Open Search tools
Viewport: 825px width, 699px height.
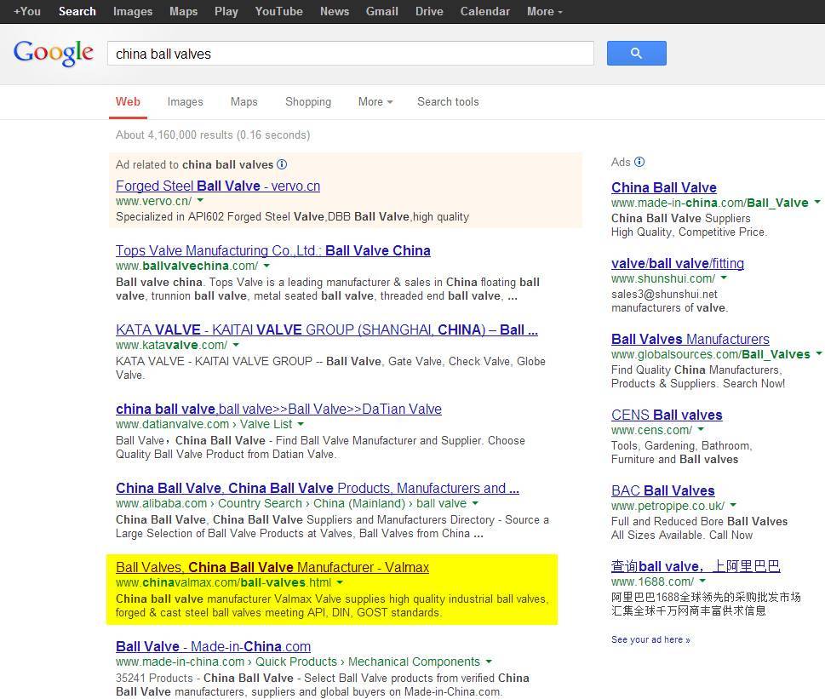coord(448,101)
